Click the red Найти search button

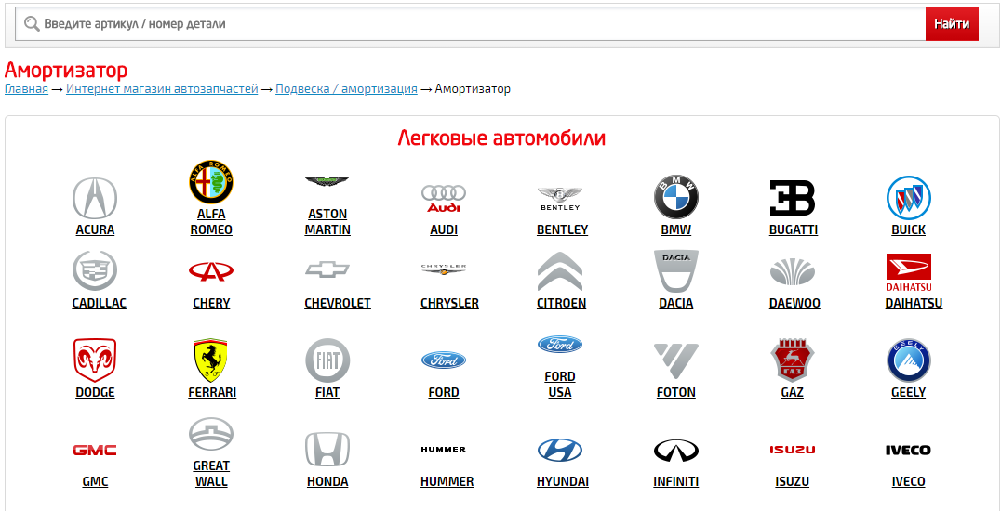coord(952,23)
